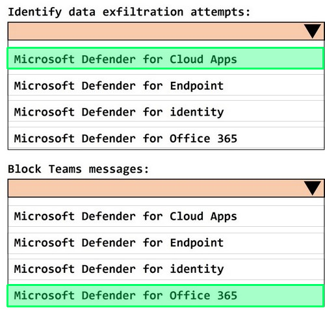The image size is (325, 310).
Task: Select Defender for Office 365 under Block Teams messages
Action: [x=166, y=296]
